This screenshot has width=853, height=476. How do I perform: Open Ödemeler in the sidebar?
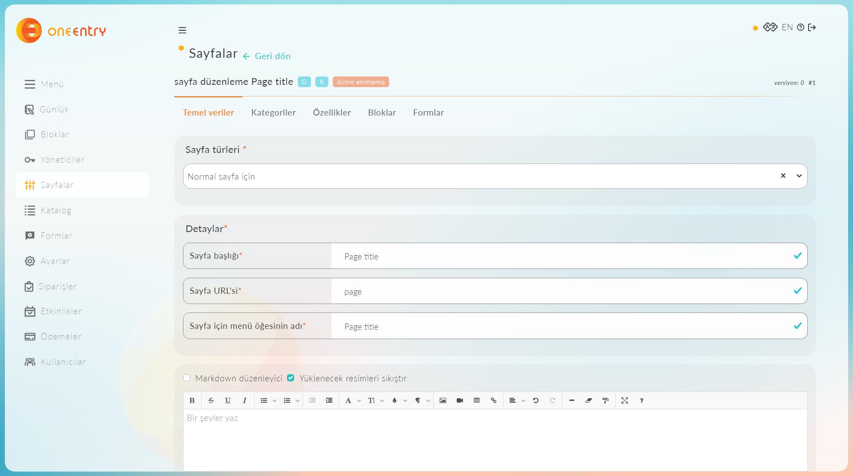82,336
